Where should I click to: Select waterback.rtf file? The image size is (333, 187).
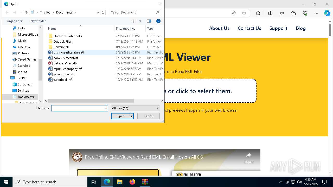(x=62, y=80)
